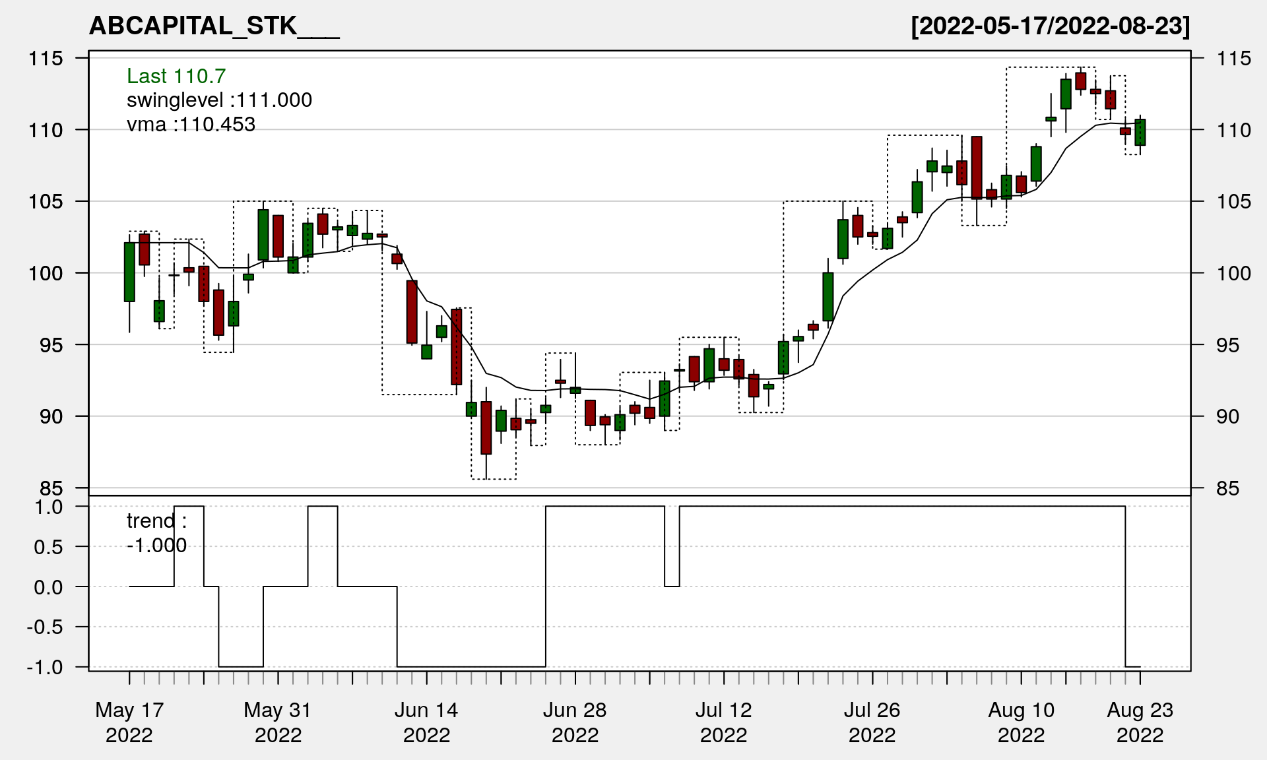
Task: Click the swinglevel 111.000 text
Action: [219, 100]
